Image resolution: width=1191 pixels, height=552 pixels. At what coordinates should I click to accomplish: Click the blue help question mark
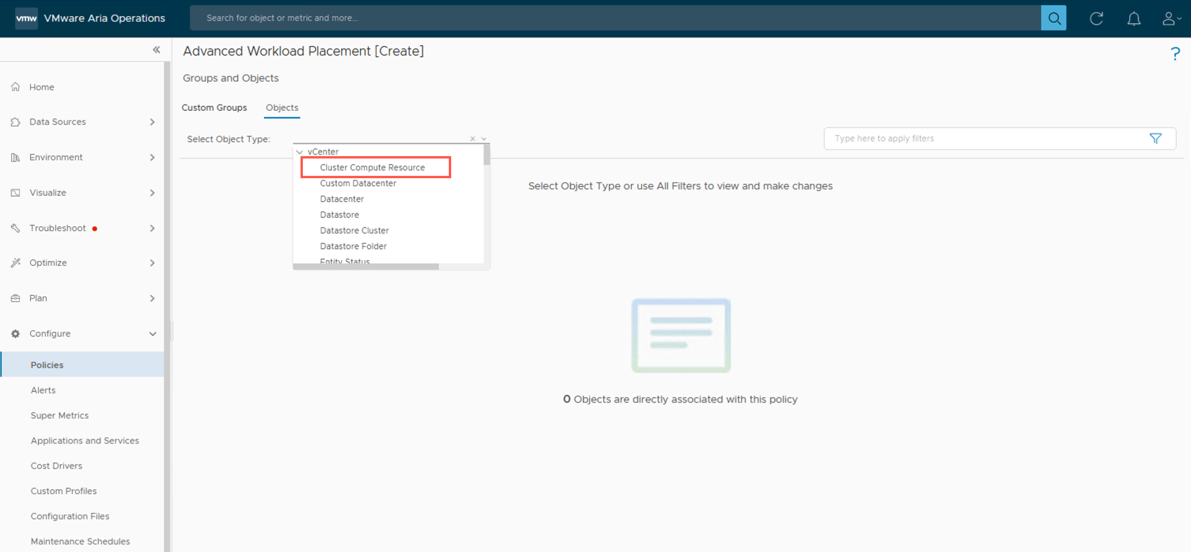(x=1175, y=54)
